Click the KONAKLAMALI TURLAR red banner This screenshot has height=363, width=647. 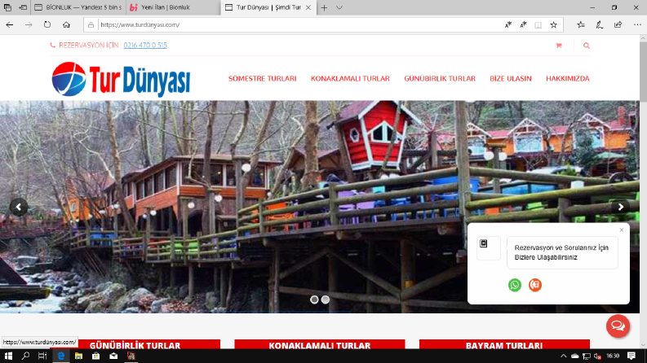320,344
